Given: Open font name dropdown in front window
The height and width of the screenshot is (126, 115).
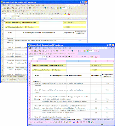Looking at the screenshot, I should pyautogui.click(x=42, y=56).
